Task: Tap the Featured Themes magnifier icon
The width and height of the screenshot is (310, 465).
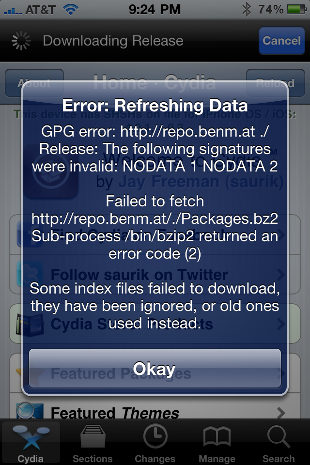Action: point(26,411)
